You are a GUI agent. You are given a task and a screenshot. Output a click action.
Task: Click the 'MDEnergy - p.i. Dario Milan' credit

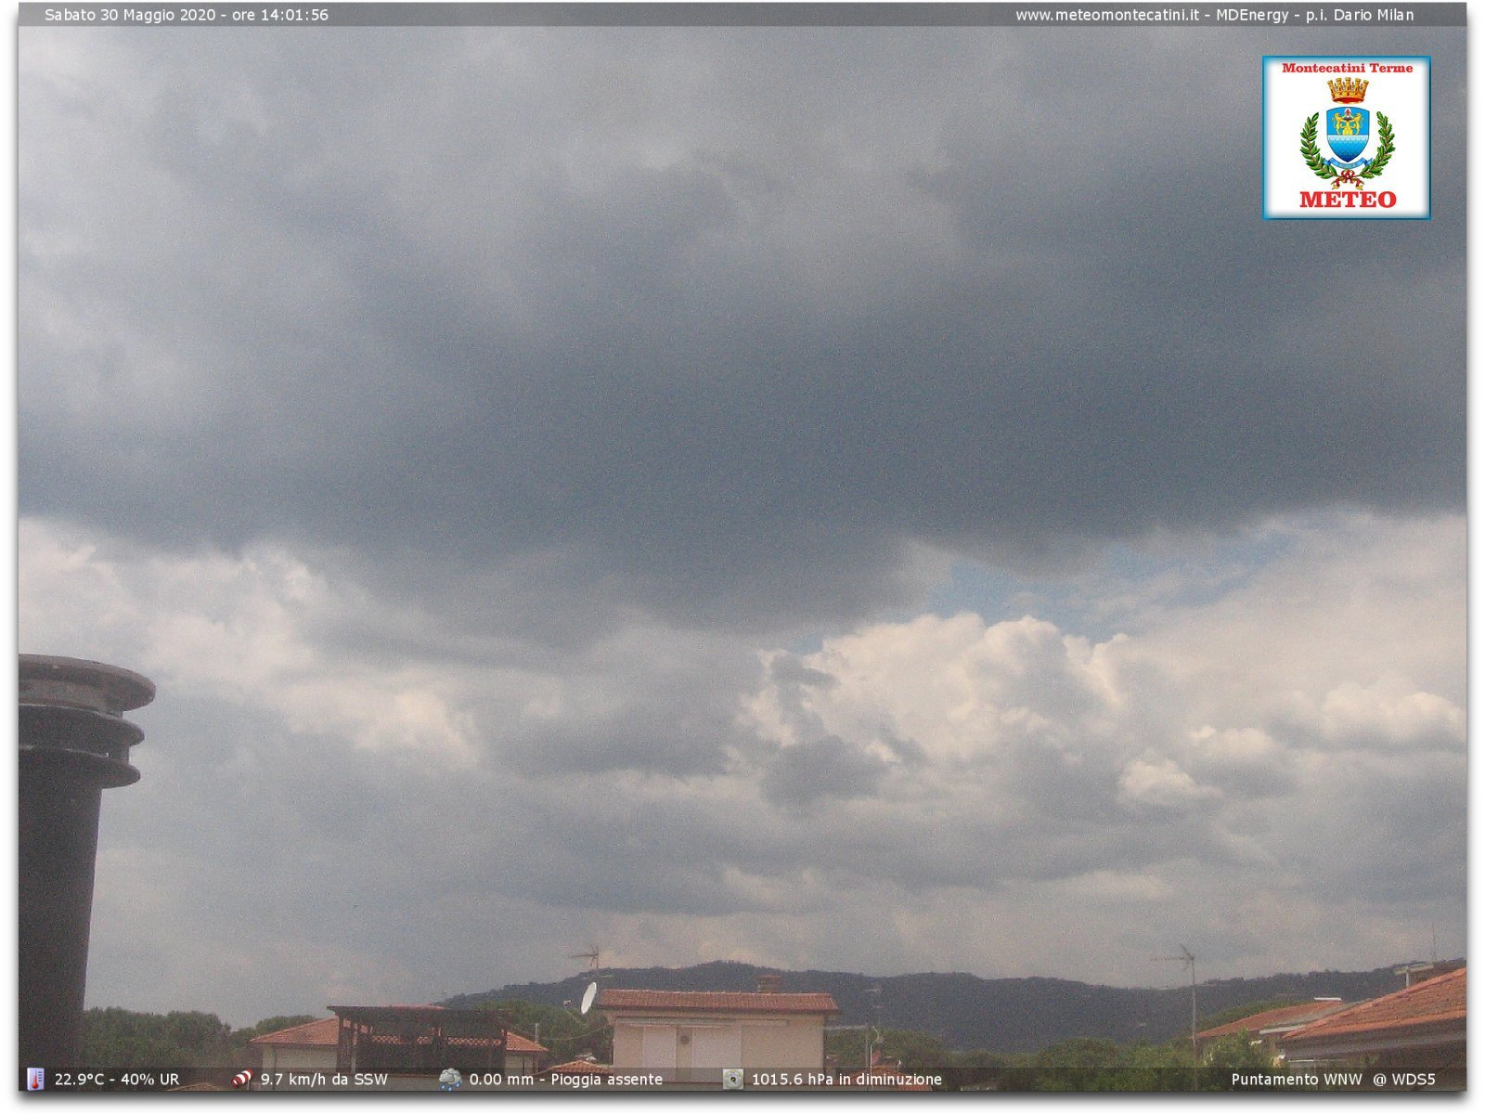point(1315,15)
